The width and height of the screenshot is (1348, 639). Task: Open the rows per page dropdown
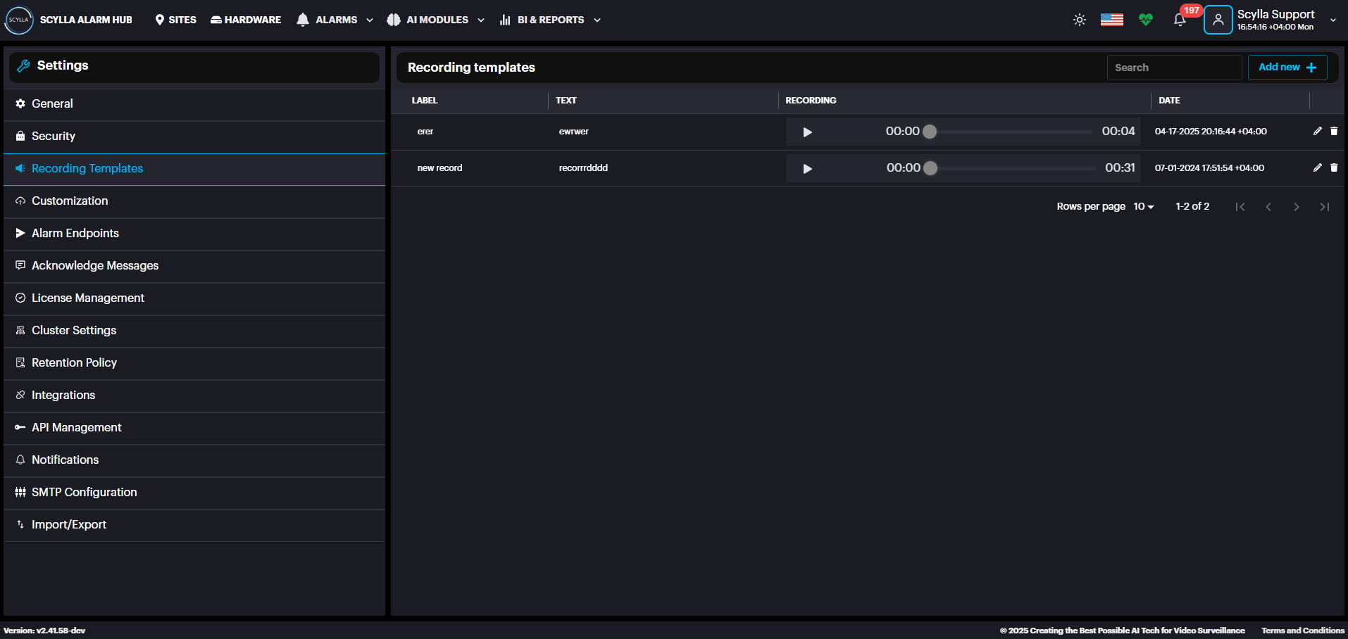click(x=1143, y=206)
